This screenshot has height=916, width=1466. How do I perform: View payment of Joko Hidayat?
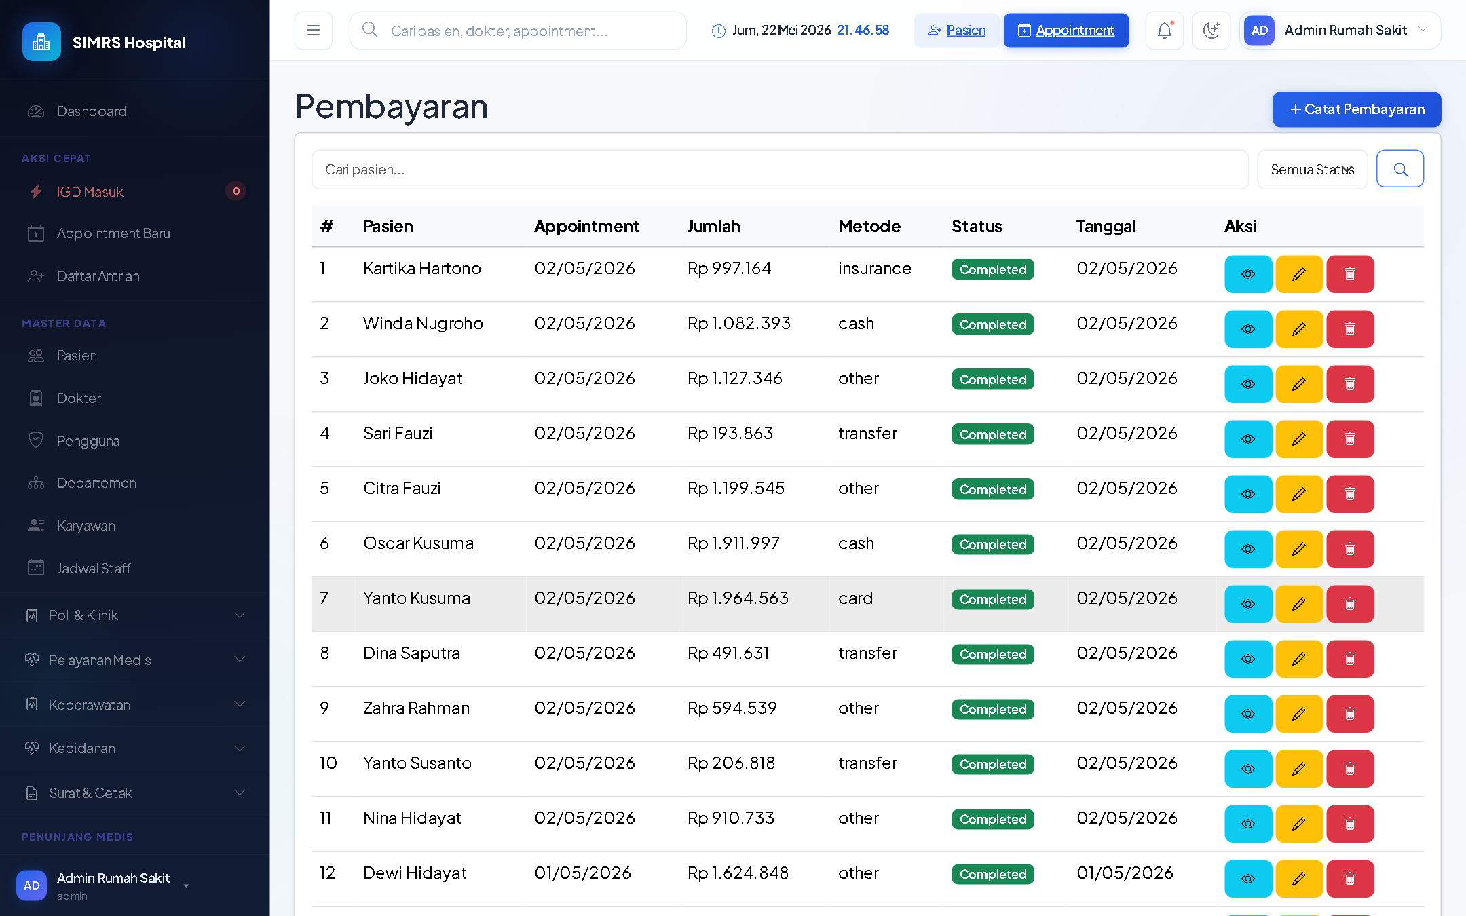click(1248, 384)
